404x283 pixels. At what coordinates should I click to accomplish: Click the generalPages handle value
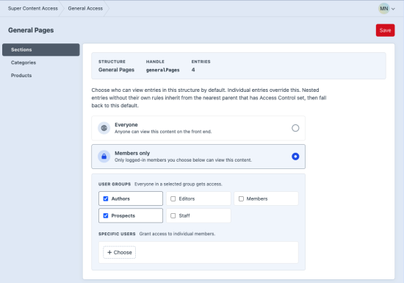163,70
